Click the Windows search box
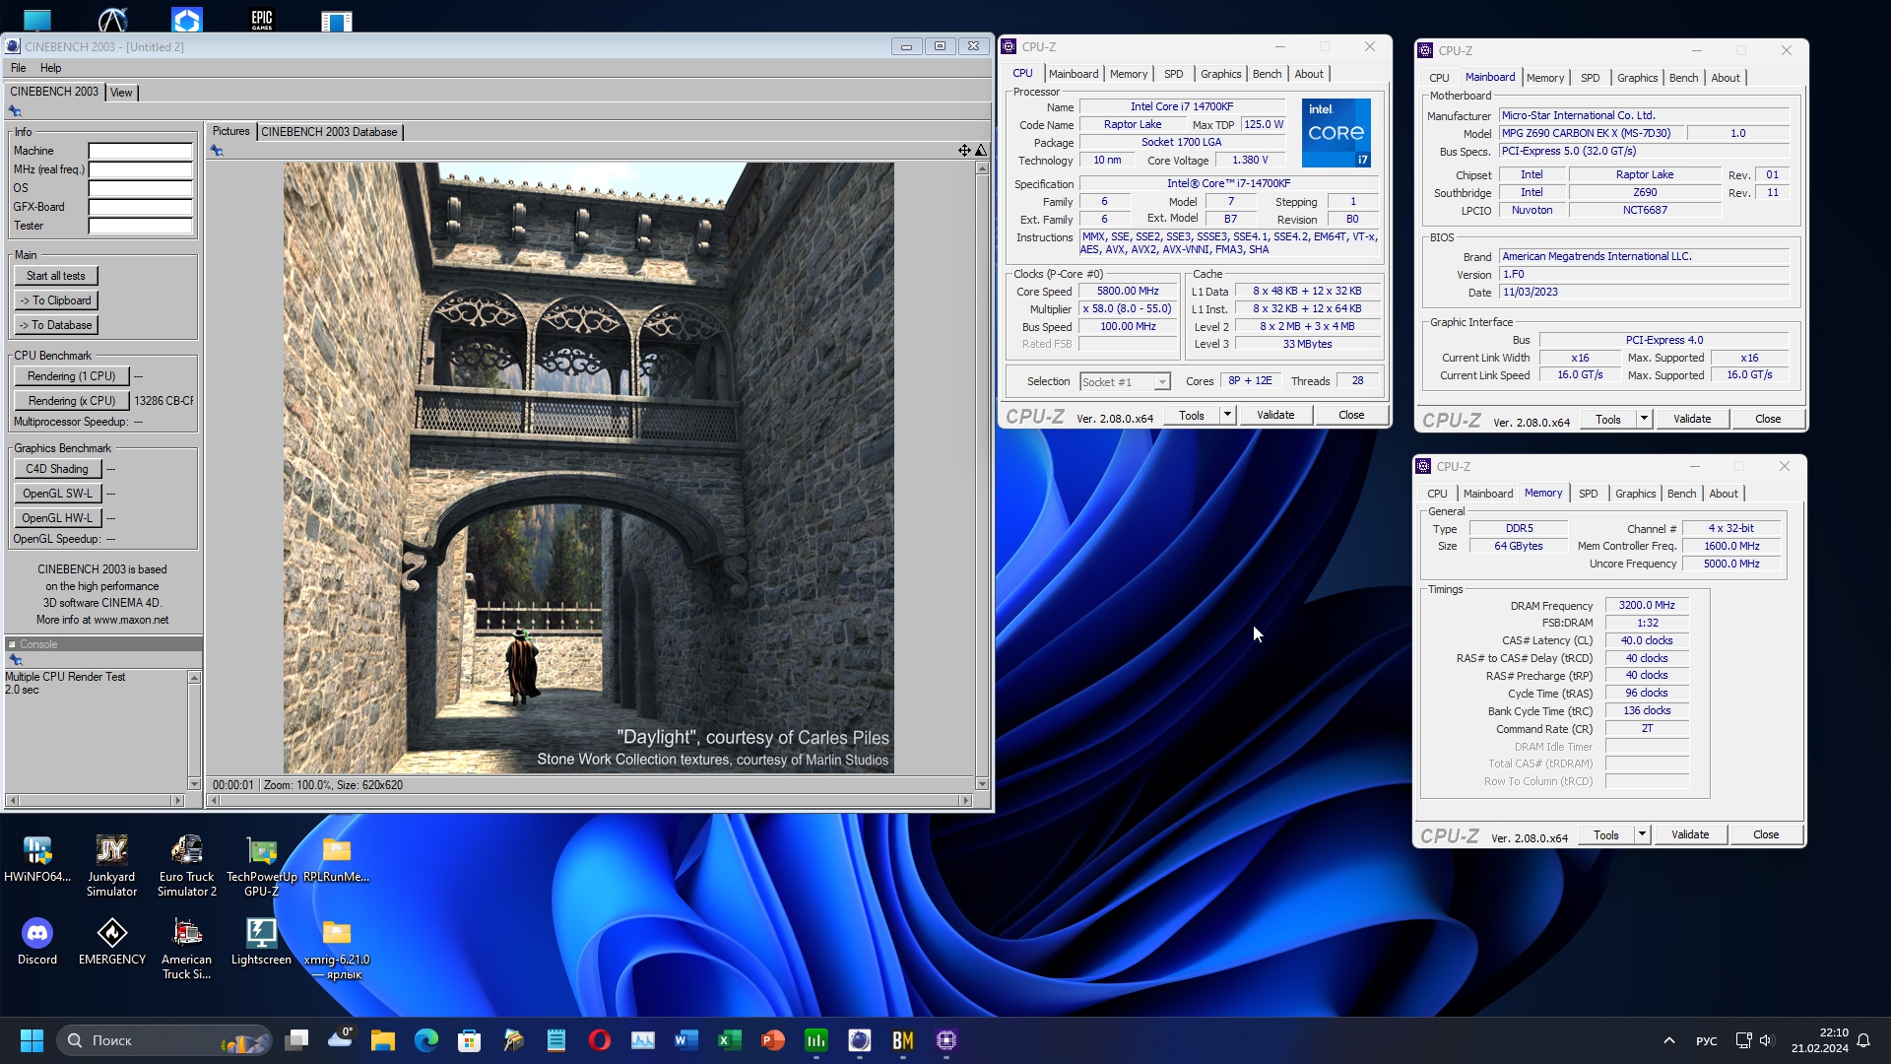 (164, 1040)
